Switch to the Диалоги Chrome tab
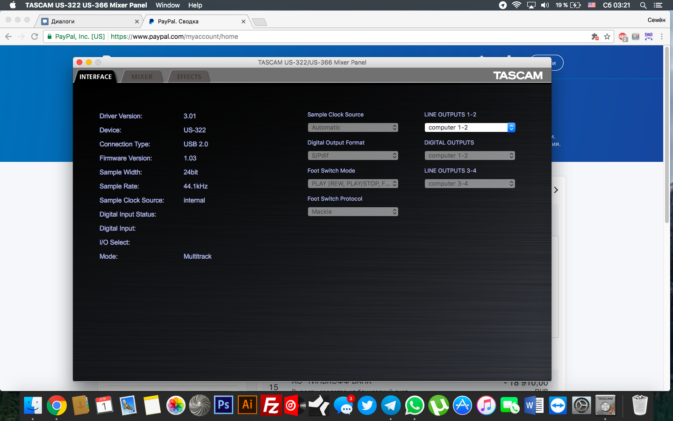This screenshot has height=421, width=673. click(90, 22)
